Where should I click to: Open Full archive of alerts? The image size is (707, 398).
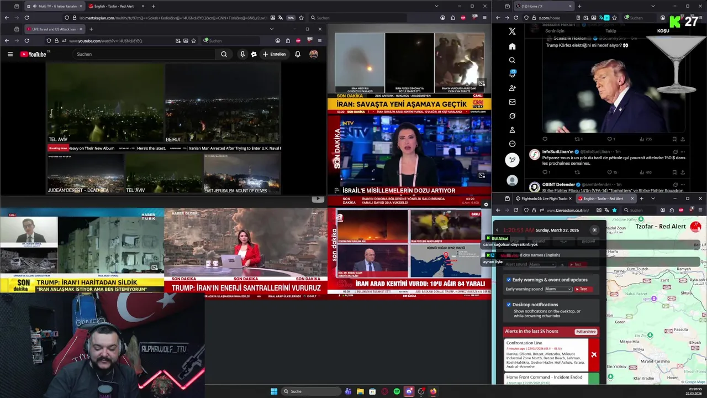[x=586, y=332]
